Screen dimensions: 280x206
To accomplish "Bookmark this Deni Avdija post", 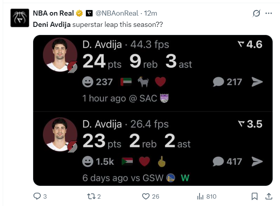I will (x=255, y=196).
